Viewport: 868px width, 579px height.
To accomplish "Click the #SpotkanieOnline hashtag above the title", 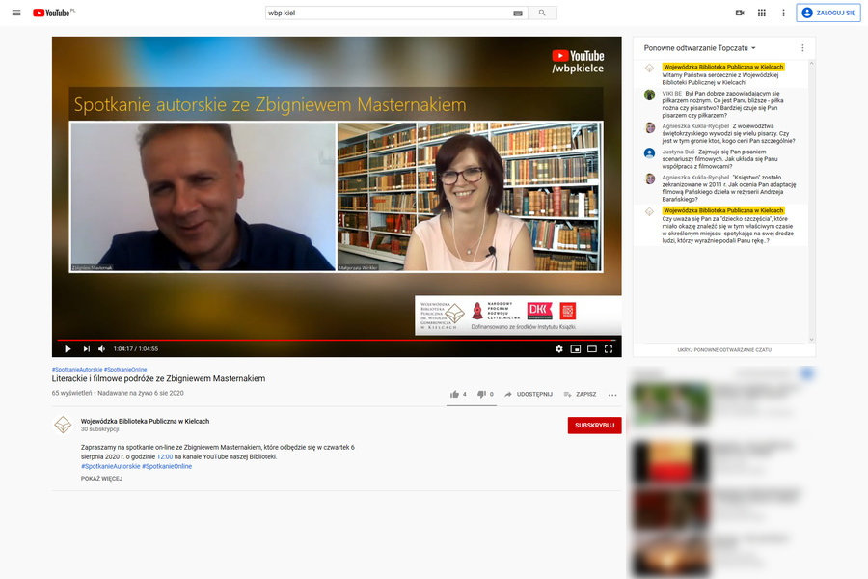I will [x=125, y=370].
